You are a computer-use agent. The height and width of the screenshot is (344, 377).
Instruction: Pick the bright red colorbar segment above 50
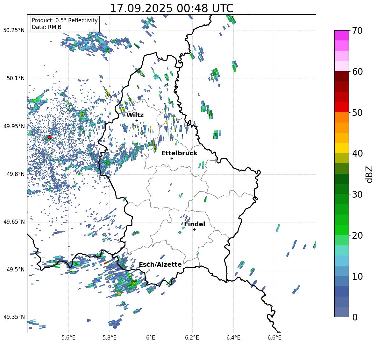coord(342,107)
